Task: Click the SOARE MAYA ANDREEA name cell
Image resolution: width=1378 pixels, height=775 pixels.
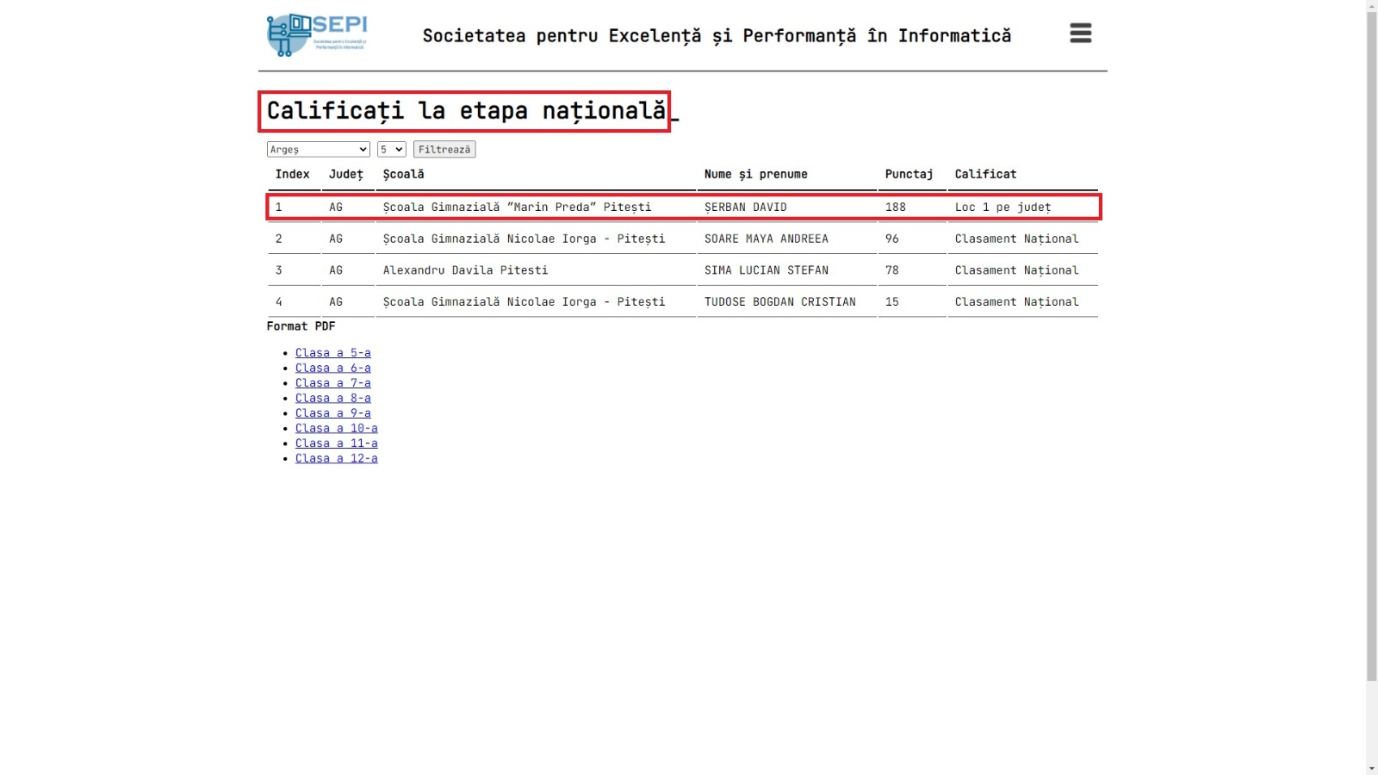Action: coord(766,239)
